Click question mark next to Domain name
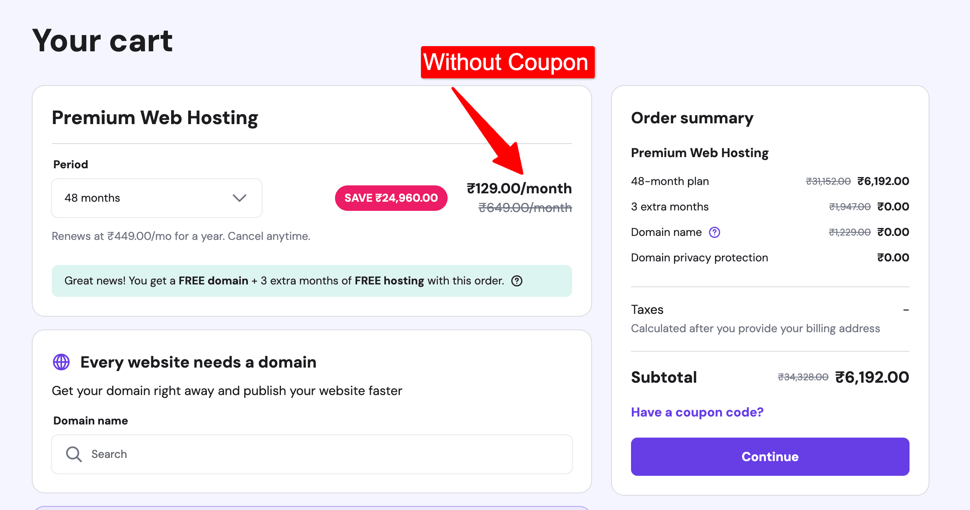The image size is (970, 510). (714, 232)
